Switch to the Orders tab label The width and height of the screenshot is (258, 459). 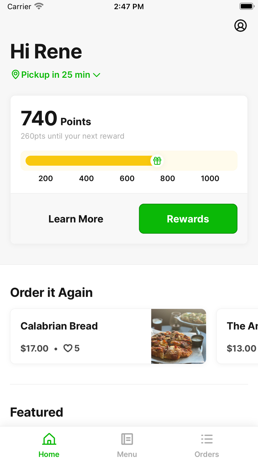[207, 454]
